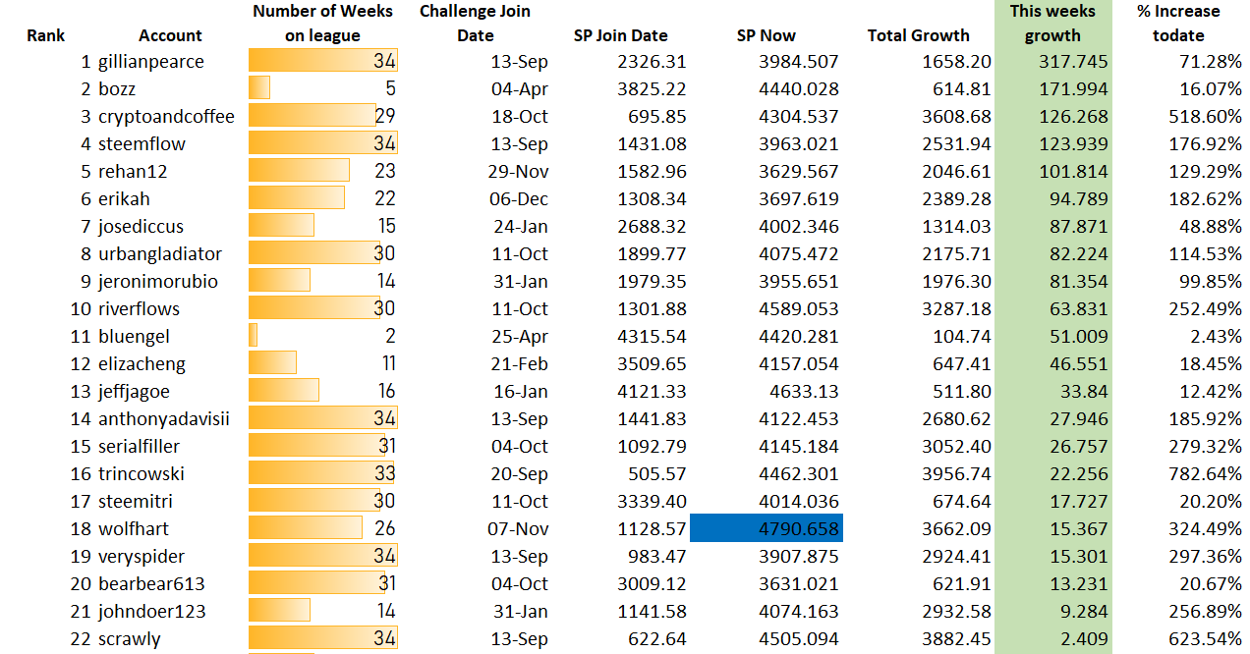Click the Number of Weeks on league header
Image resolution: width=1250 pixels, height=654 pixels.
point(322,24)
